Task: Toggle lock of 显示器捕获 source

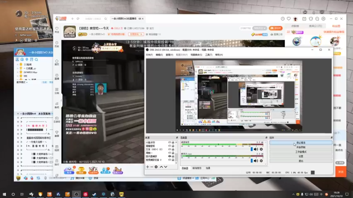Action: [173, 156]
